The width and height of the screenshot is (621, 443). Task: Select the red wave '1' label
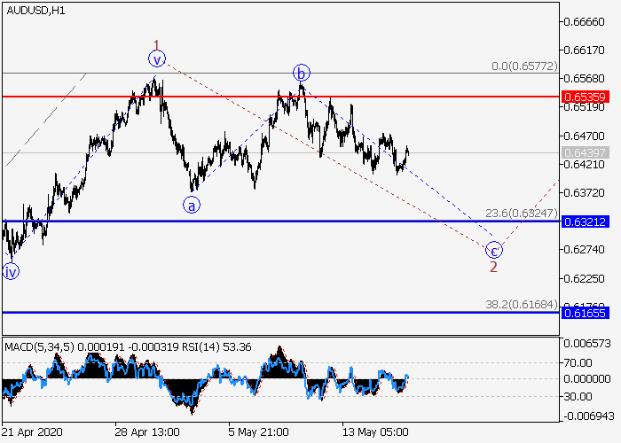(x=156, y=44)
